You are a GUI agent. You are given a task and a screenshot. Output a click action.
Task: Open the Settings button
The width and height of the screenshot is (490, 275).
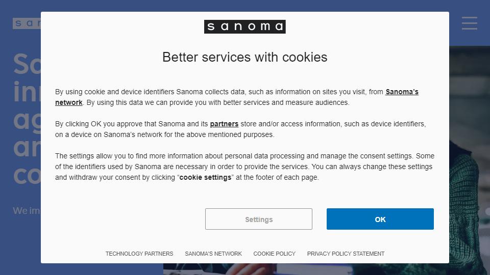click(258, 219)
